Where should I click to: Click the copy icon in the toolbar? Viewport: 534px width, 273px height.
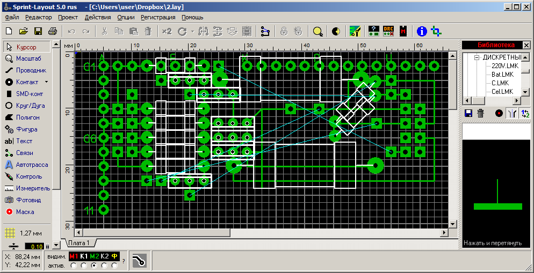coord(119,31)
